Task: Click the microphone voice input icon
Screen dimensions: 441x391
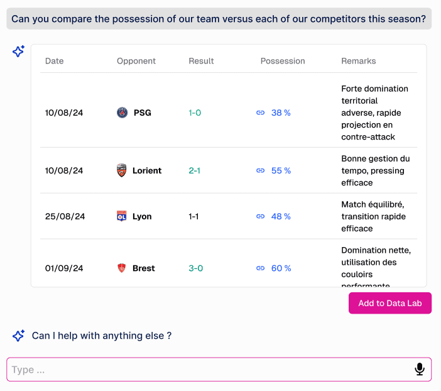Action: point(420,370)
